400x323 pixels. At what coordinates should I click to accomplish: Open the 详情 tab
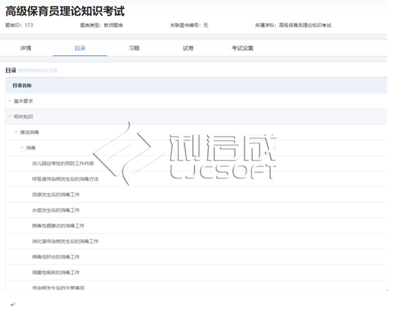click(26, 48)
